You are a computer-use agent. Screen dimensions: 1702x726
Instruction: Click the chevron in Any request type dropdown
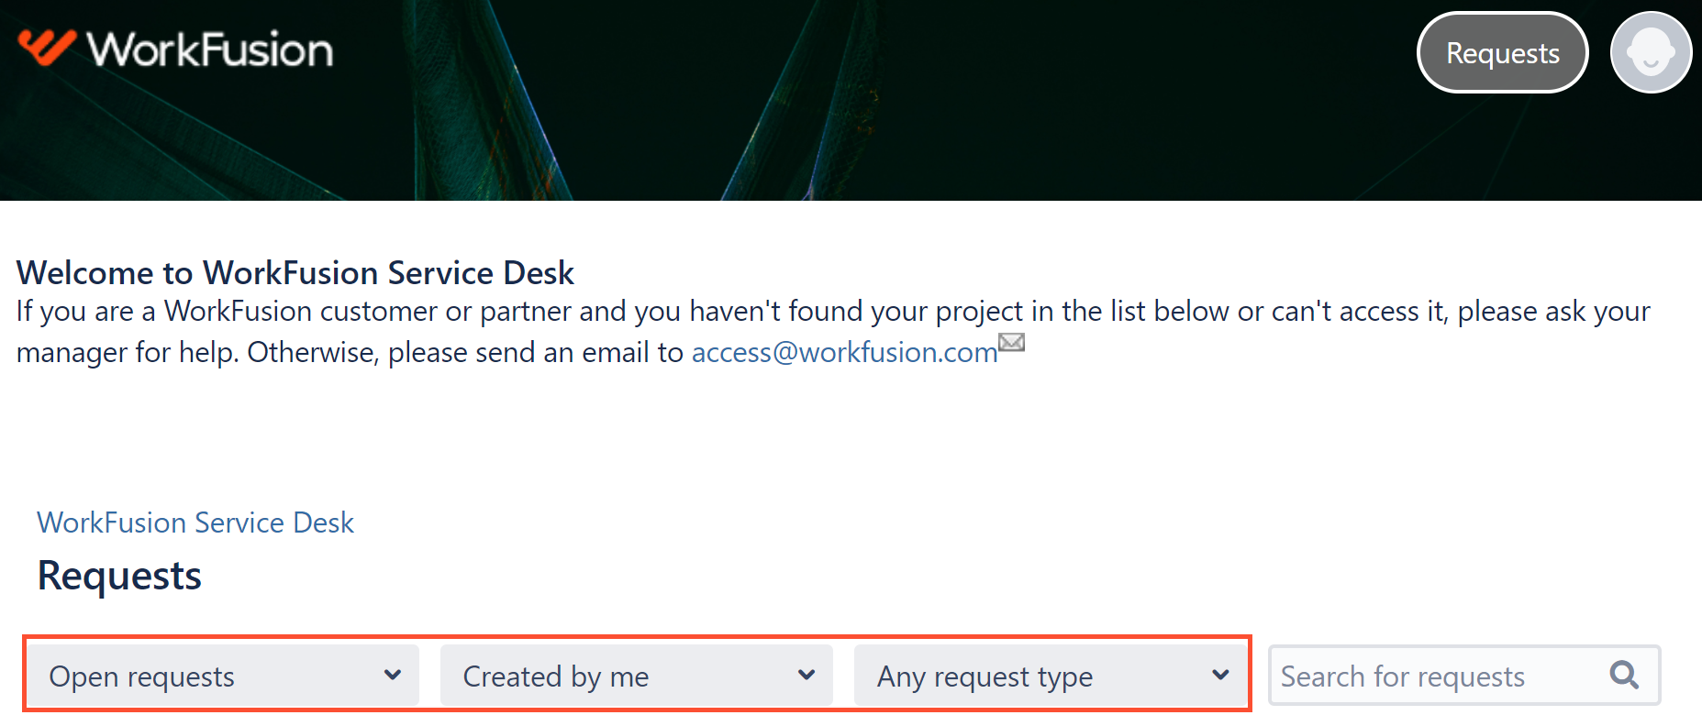[x=1220, y=676]
